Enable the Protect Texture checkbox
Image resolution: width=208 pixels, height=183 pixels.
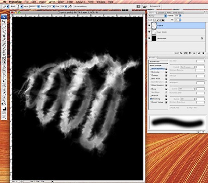151,102
